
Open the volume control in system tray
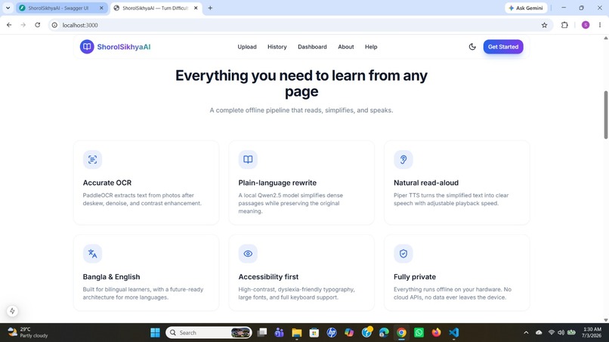click(x=561, y=333)
